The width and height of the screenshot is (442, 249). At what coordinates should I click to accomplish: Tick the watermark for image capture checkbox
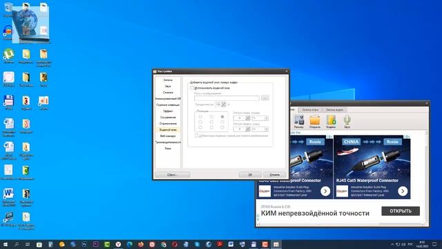coord(196,136)
